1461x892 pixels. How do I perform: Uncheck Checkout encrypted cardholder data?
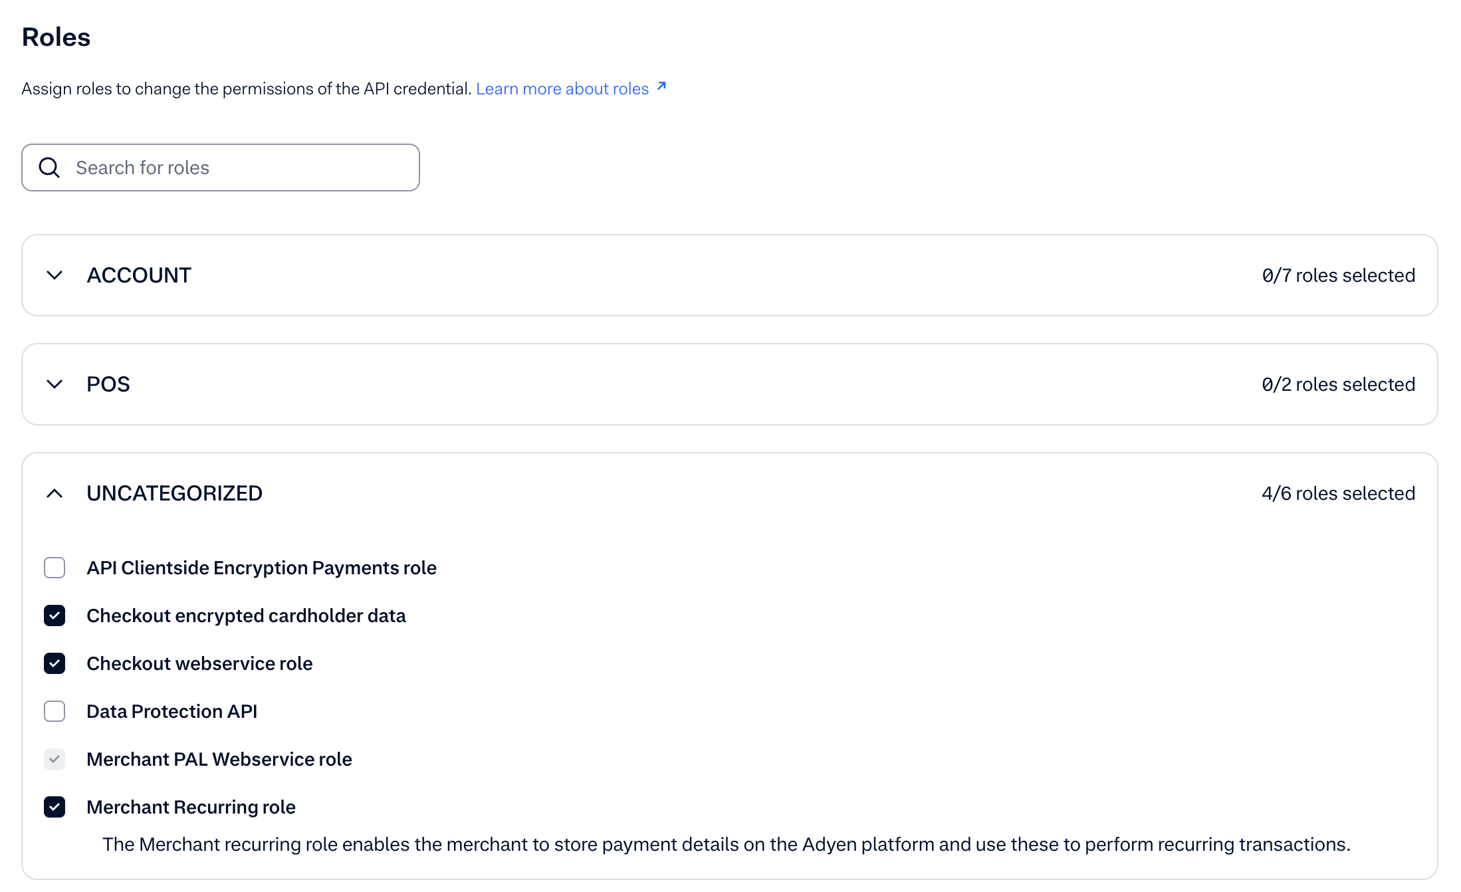[55, 615]
